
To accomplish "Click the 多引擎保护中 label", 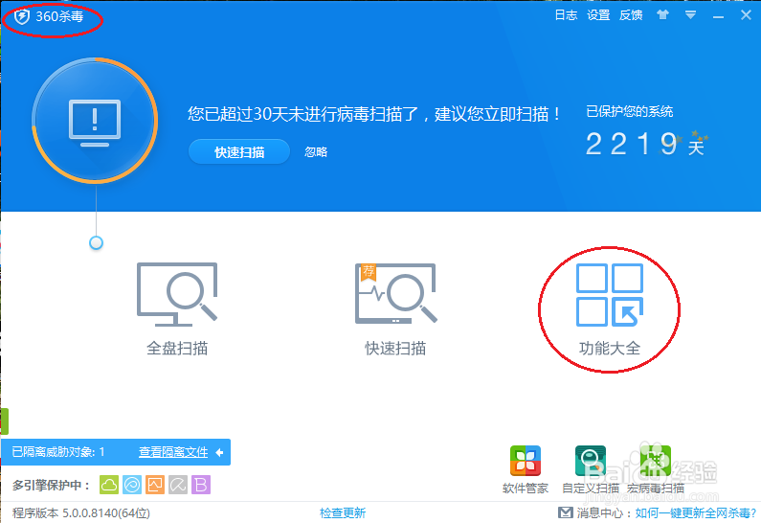I will 51,485.
